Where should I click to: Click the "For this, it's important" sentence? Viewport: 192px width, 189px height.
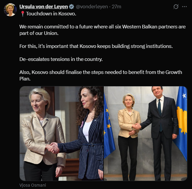pyautogui.click(x=96, y=46)
